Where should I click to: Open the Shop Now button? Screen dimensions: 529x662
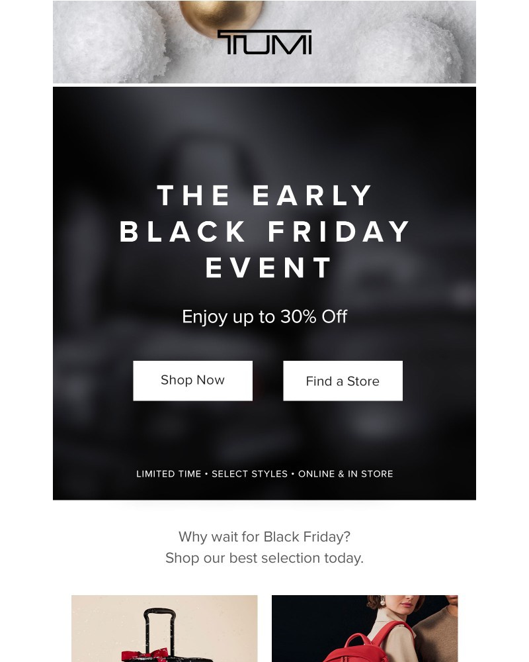point(192,380)
